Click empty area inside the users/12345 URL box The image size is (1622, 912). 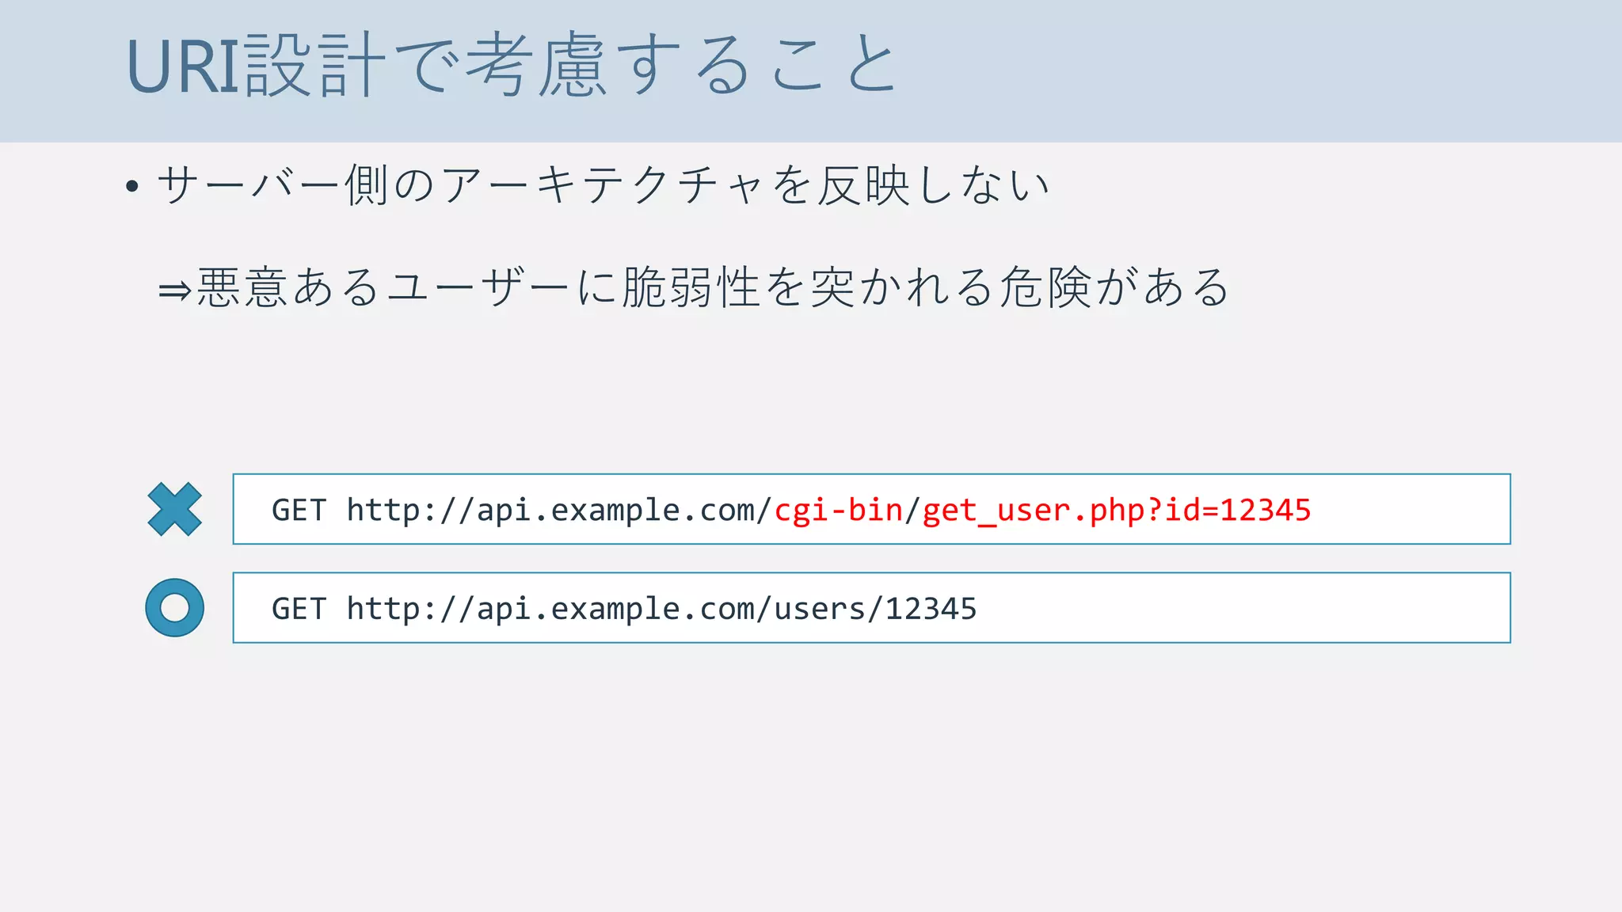(x=1243, y=608)
